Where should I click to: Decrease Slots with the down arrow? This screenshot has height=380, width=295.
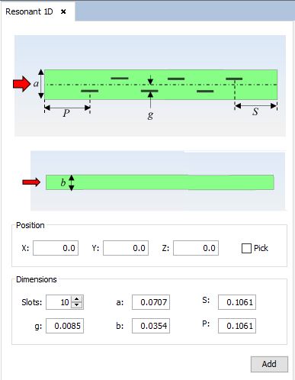click(x=77, y=305)
